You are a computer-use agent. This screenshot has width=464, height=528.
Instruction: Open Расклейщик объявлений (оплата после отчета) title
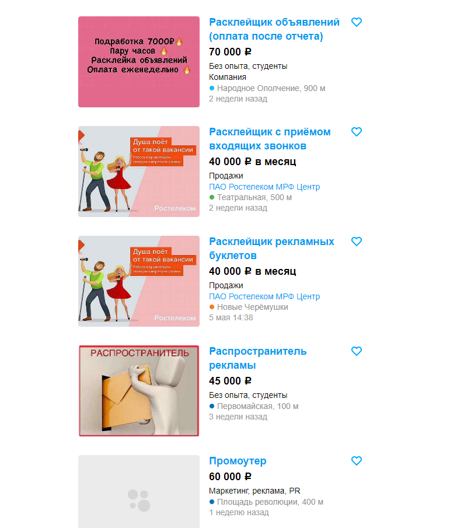(x=274, y=29)
